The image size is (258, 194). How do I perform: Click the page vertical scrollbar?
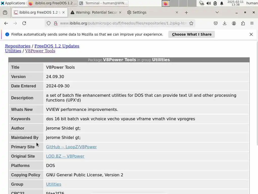tap(257, 93)
